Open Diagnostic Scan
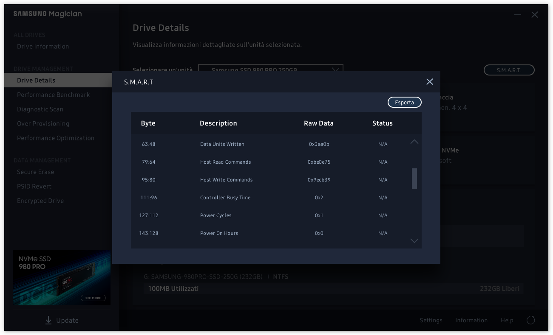553x335 pixels. click(40, 109)
